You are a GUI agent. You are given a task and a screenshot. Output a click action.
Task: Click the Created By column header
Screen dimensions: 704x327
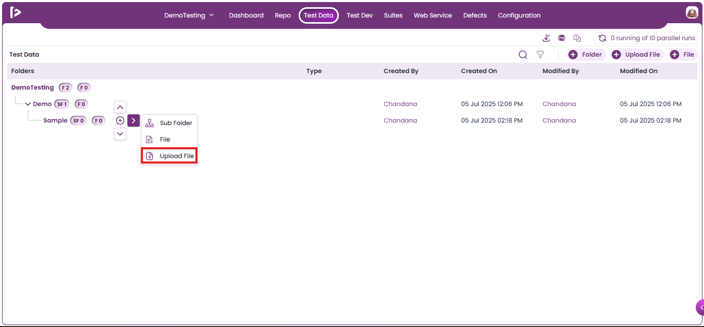(x=401, y=71)
